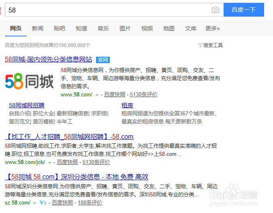The height and width of the screenshot is (213, 273).
Task: Click the V1 credibility badge icon
Action: point(43,202)
